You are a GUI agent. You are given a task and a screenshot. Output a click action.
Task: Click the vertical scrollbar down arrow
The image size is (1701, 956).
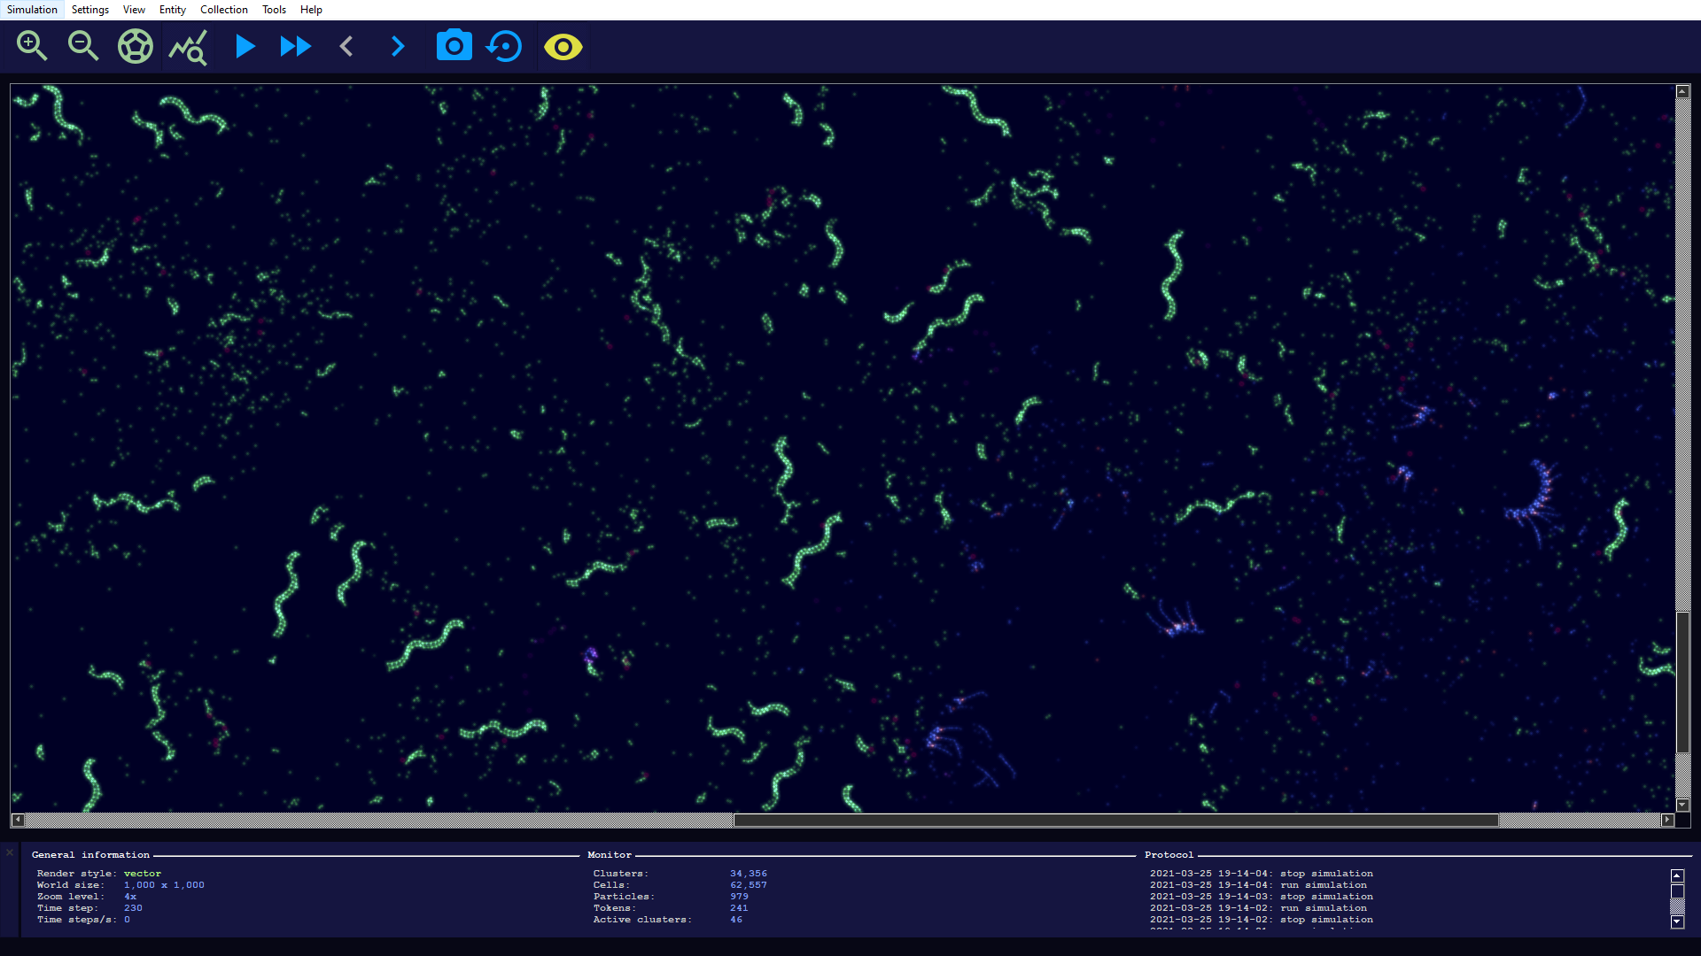pos(1682,805)
